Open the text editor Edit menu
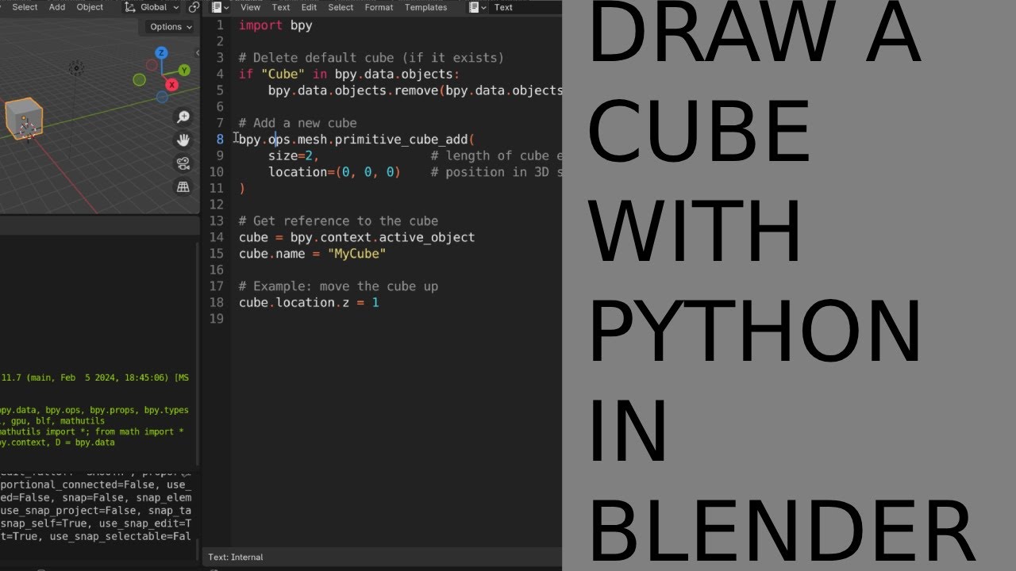The width and height of the screenshot is (1016, 571). (309, 7)
